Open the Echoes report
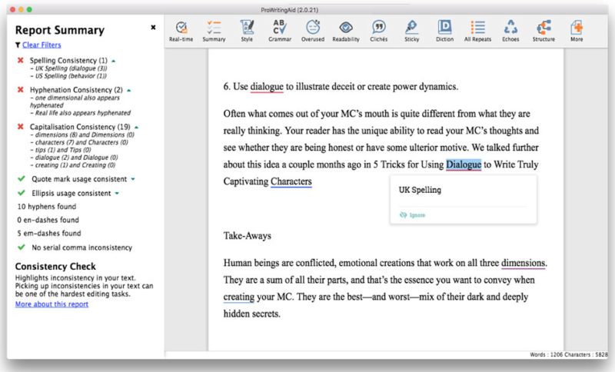The height and width of the screenshot is (372, 615). coord(510,30)
